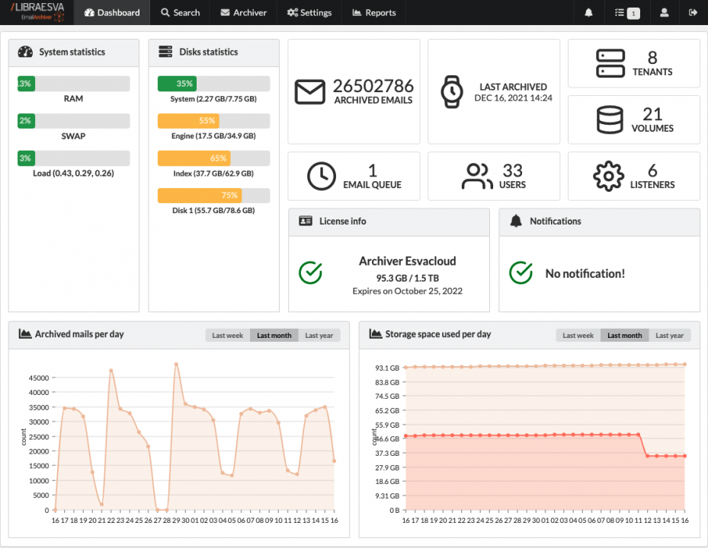Click the notifications bell icon in top bar
Image resolution: width=708 pixels, height=548 pixels.
[x=588, y=13]
